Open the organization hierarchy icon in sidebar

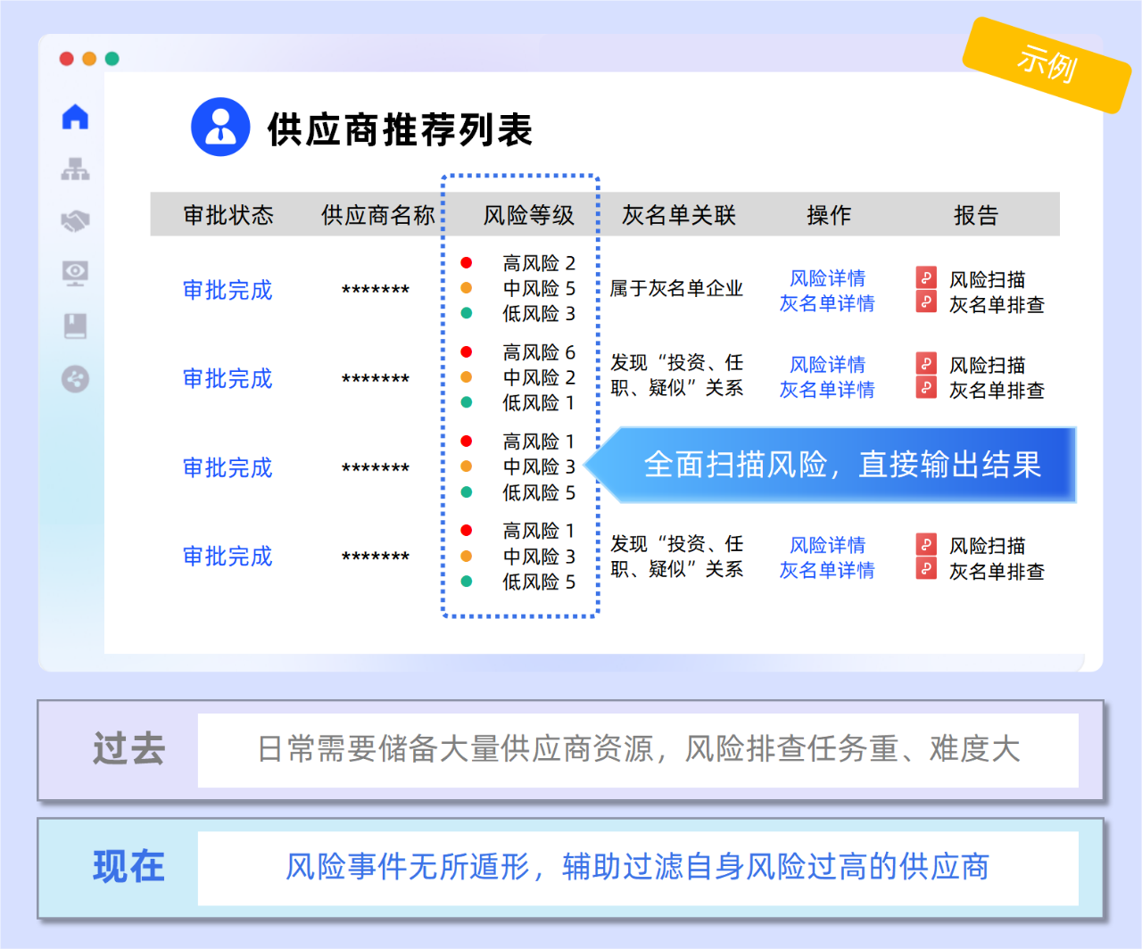click(74, 169)
